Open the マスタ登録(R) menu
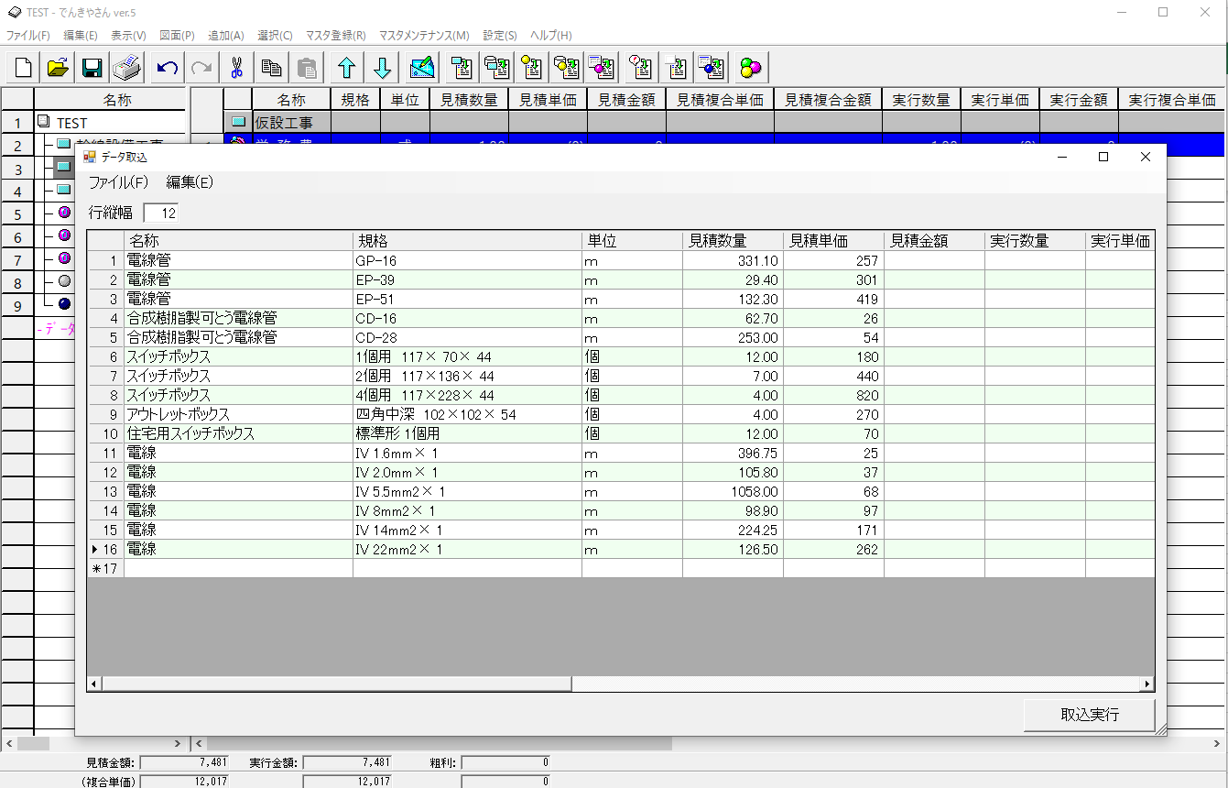 (335, 36)
